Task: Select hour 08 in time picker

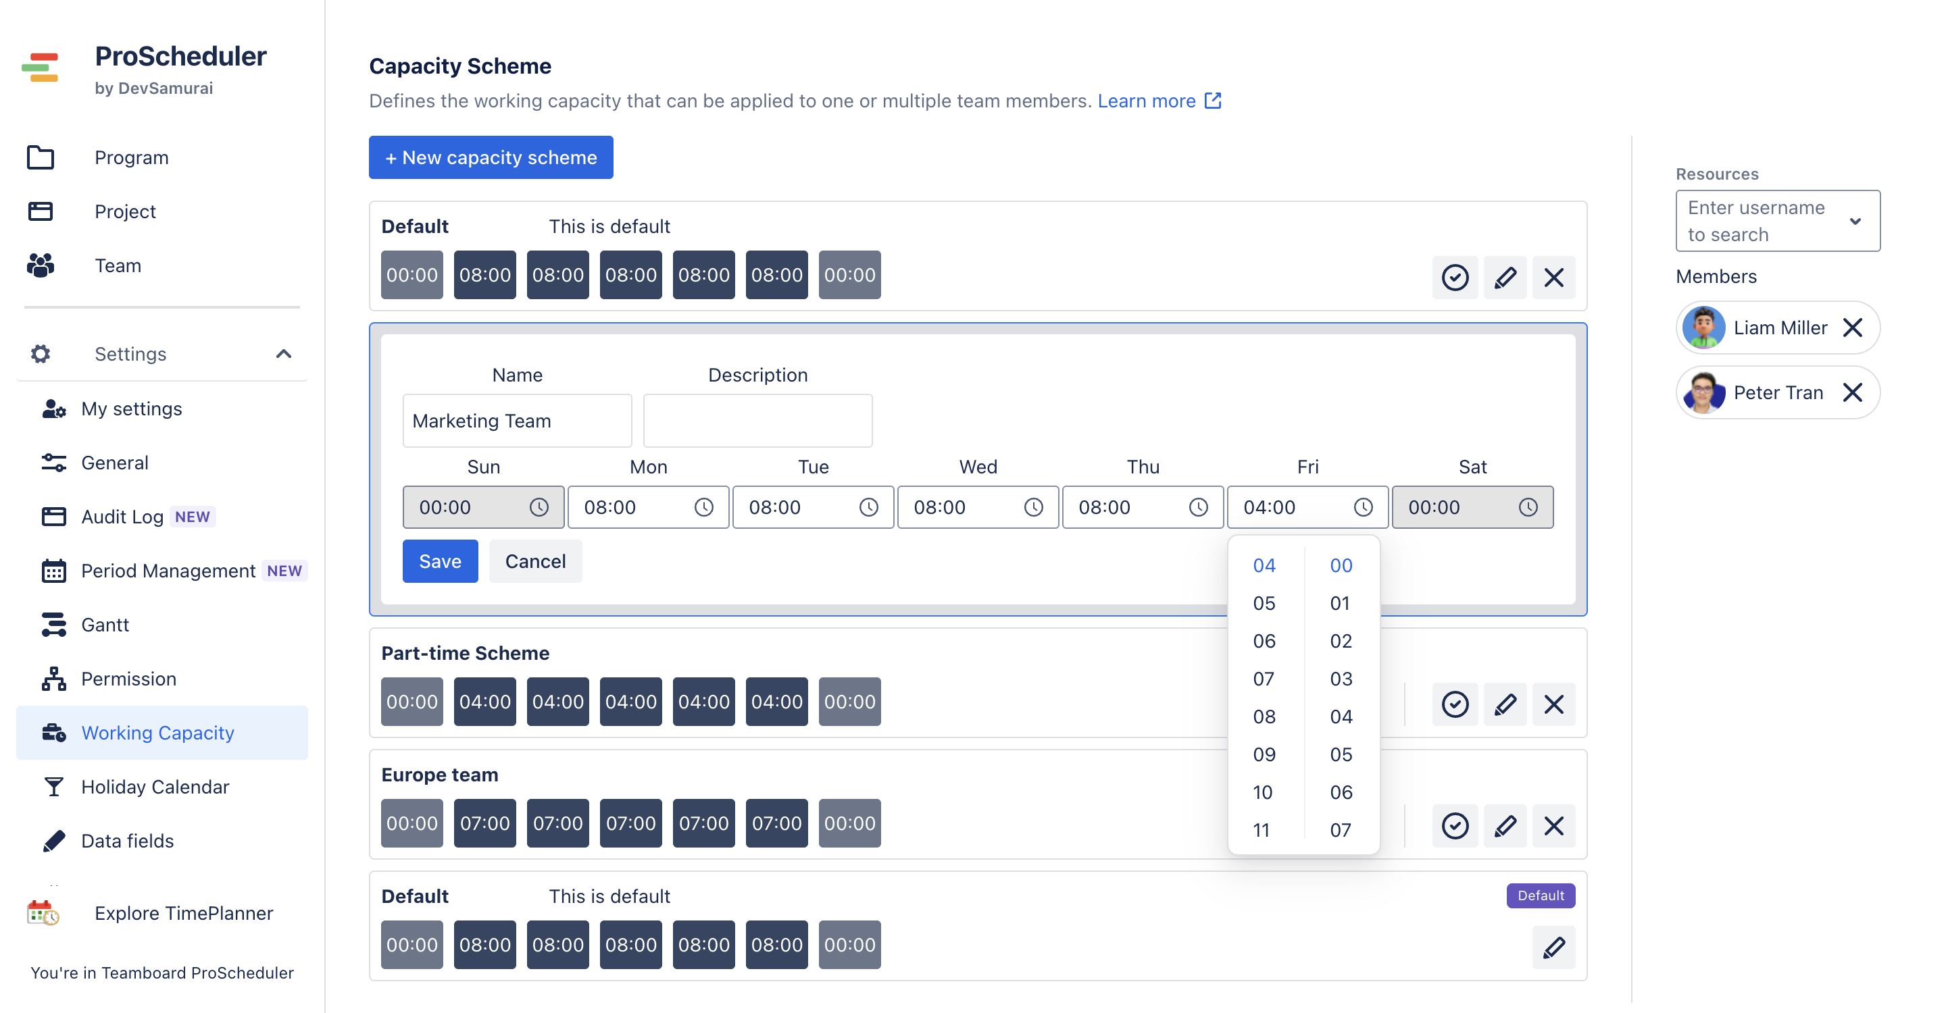Action: pos(1264,717)
